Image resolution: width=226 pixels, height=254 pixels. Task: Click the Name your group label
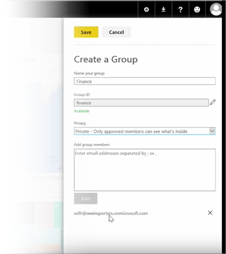tap(89, 73)
